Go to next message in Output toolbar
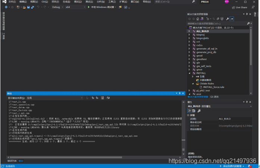260x168 pixels. click(97, 98)
